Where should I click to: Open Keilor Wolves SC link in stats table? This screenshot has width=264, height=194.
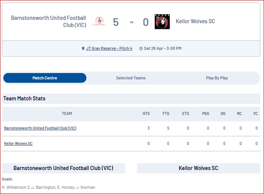click(x=18, y=143)
